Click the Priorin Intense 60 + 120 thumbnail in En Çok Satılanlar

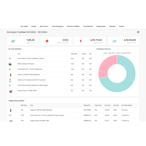tap(10, 69)
